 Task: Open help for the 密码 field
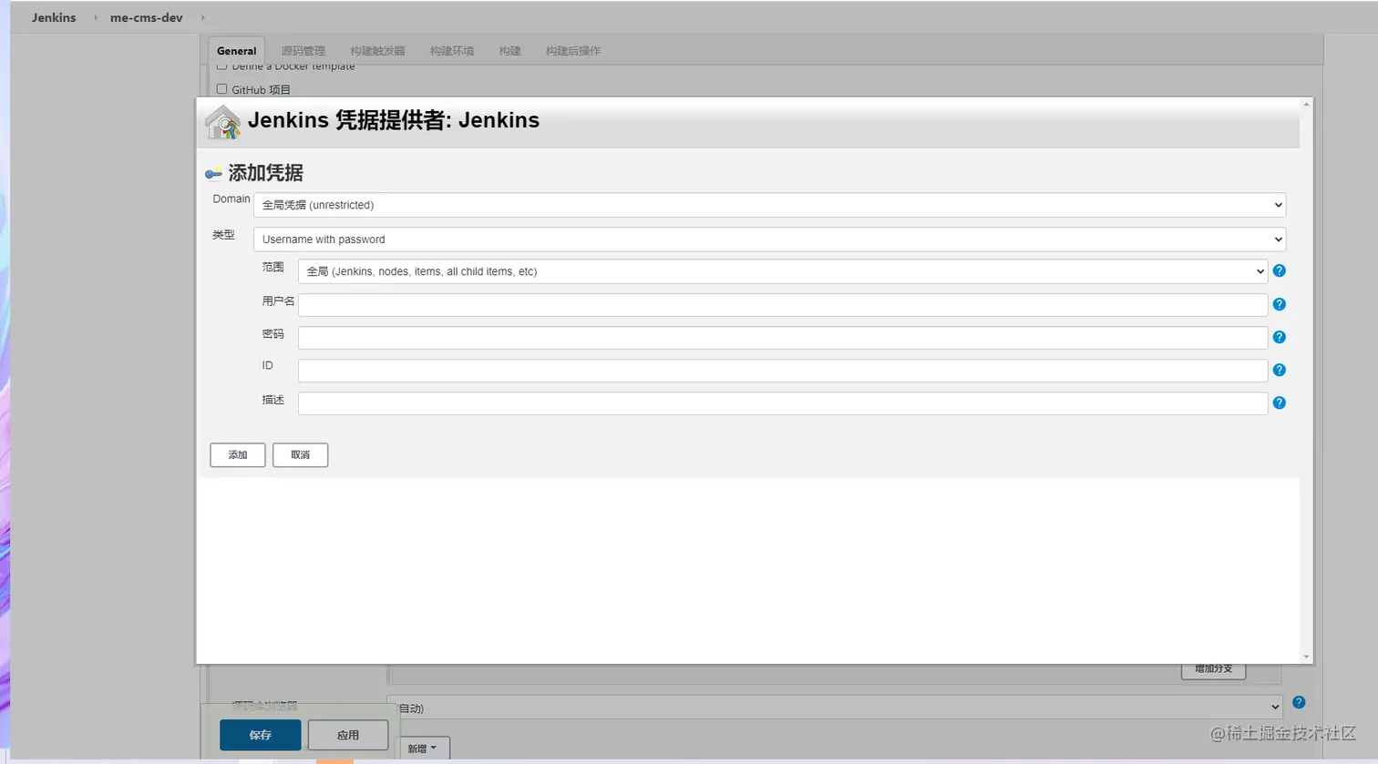point(1279,337)
